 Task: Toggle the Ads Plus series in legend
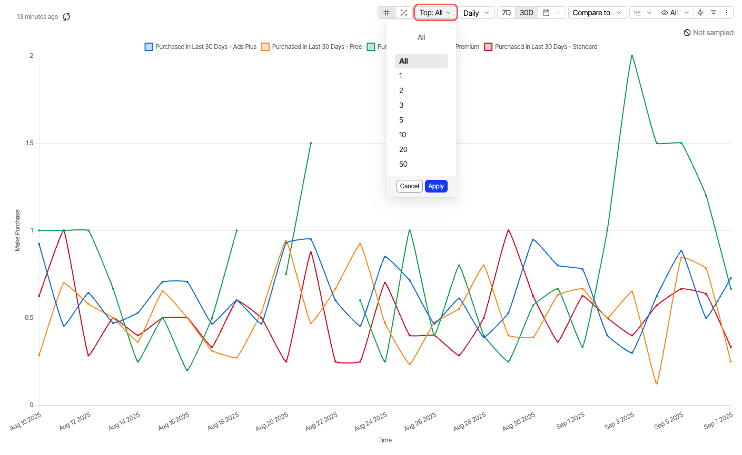201,47
